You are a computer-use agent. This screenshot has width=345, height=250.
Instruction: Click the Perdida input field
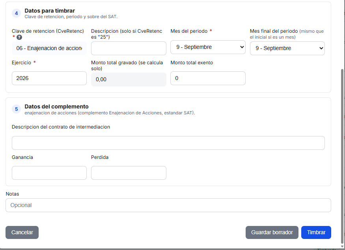coord(129,173)
